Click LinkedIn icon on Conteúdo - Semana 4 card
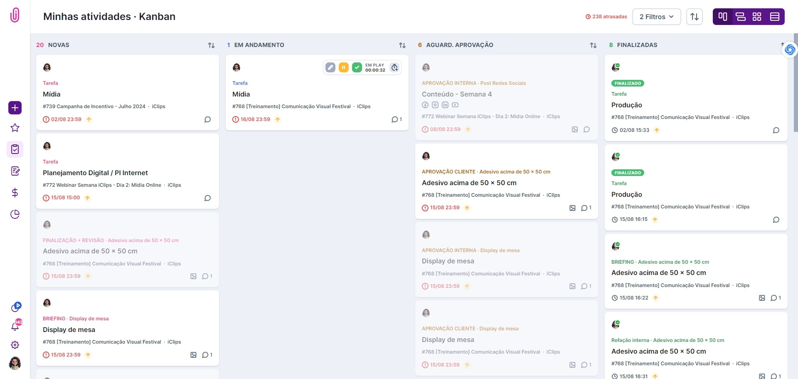The width and height of the screenshot is (798, 379). [x=445, y=105]
